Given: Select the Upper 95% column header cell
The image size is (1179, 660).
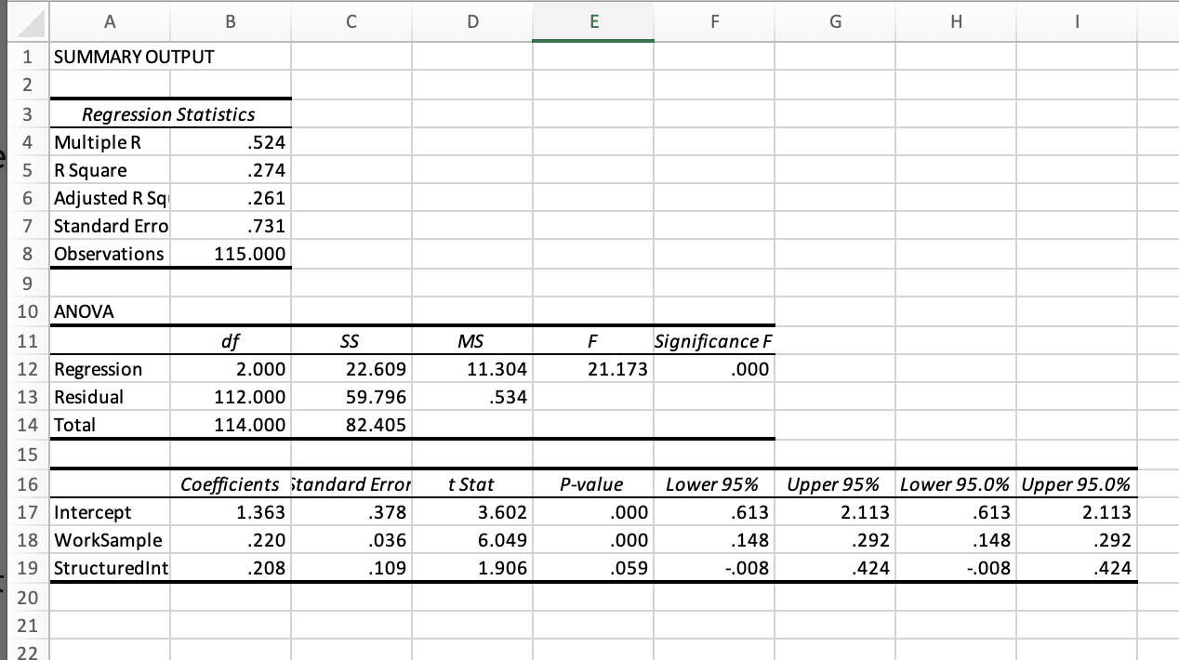Looking at the screenshot, I should click(834, 484).
